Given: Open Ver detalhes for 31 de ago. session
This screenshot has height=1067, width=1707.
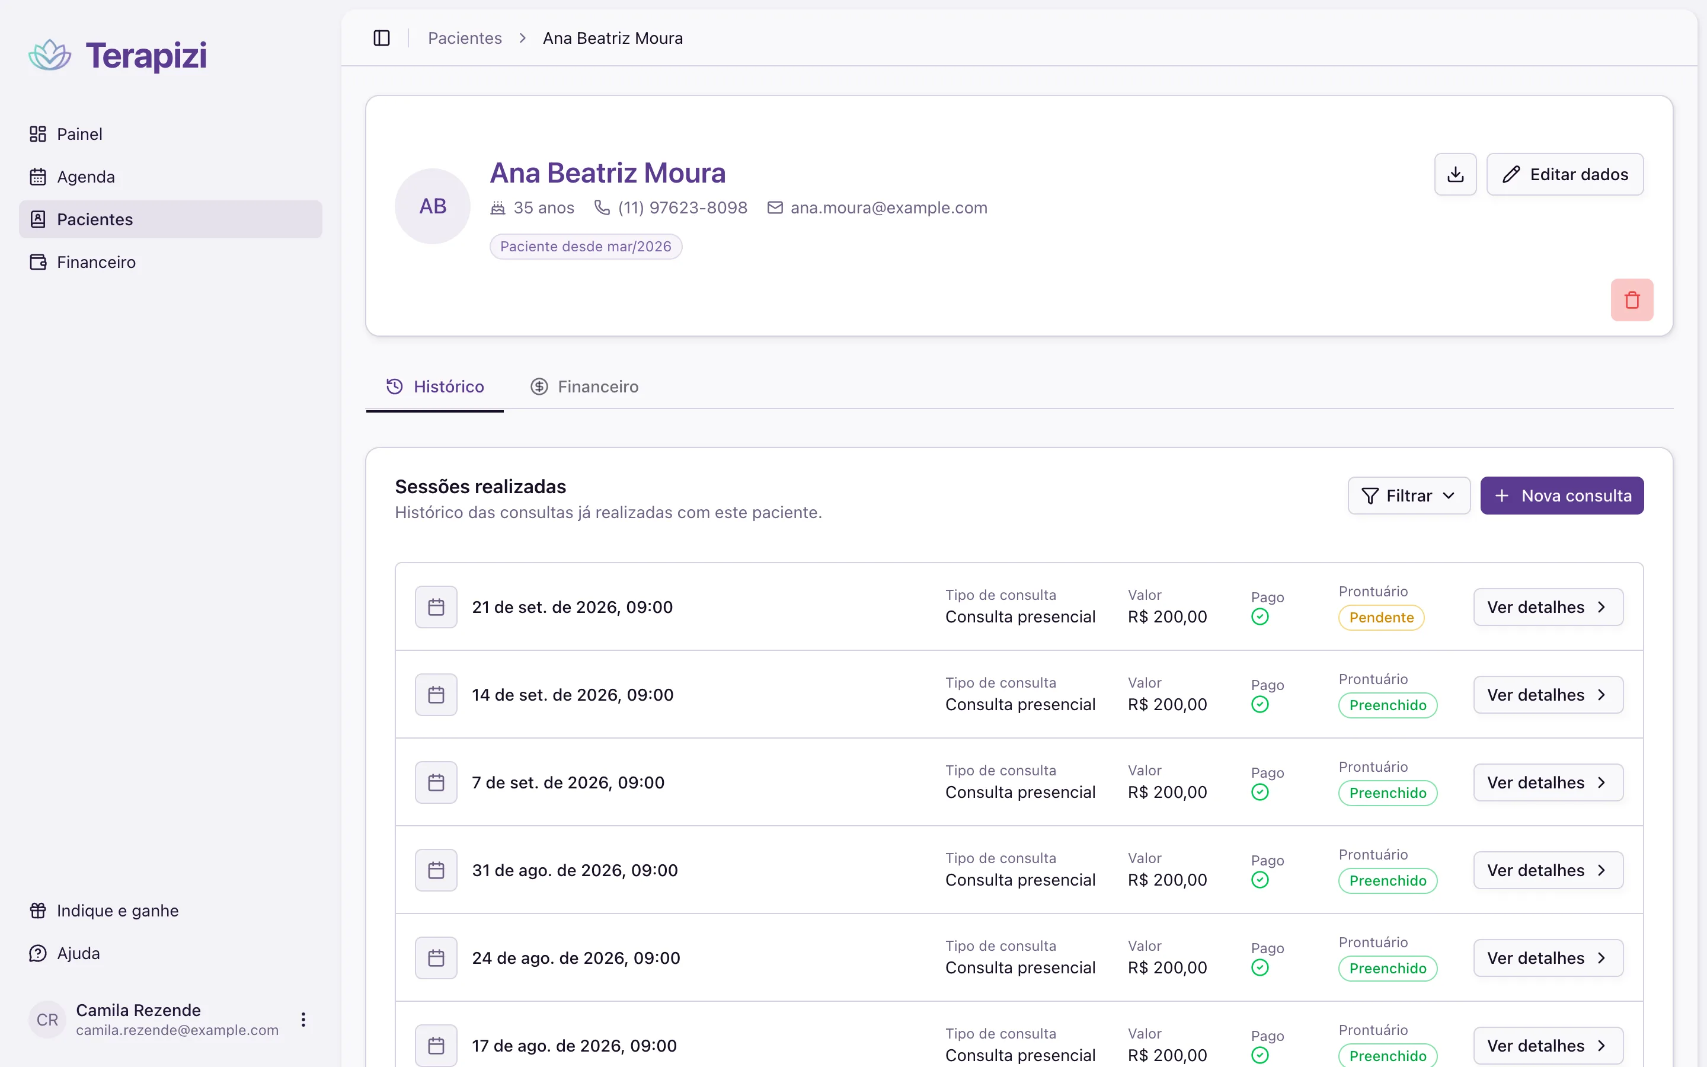Looking at the screenshot, I should [1548, 870].
